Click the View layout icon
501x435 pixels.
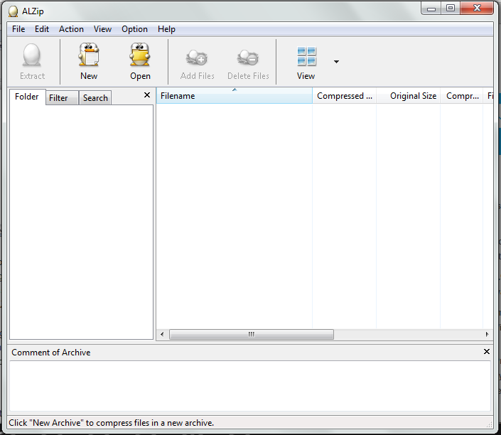[306, 56]
